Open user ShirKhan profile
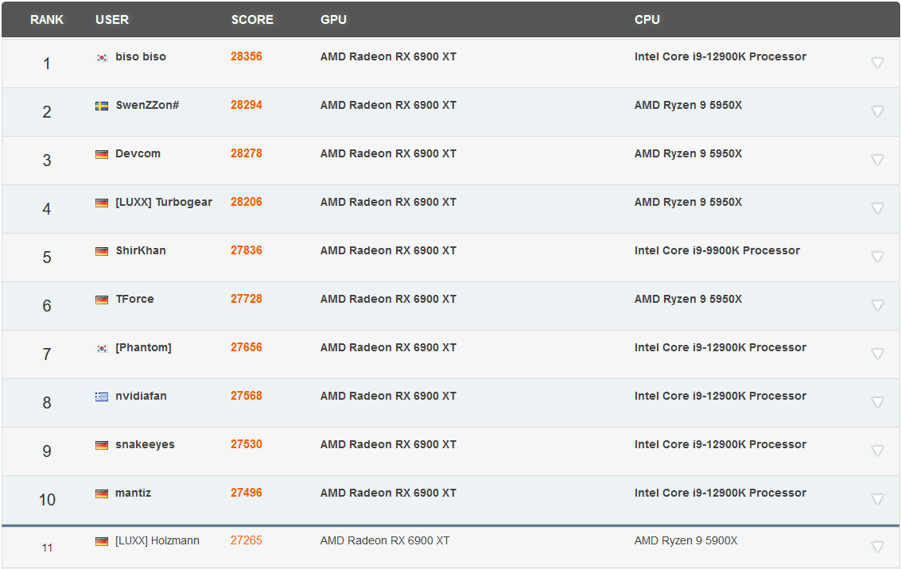This screenshot has height=569, width=901. click(141, 251)
